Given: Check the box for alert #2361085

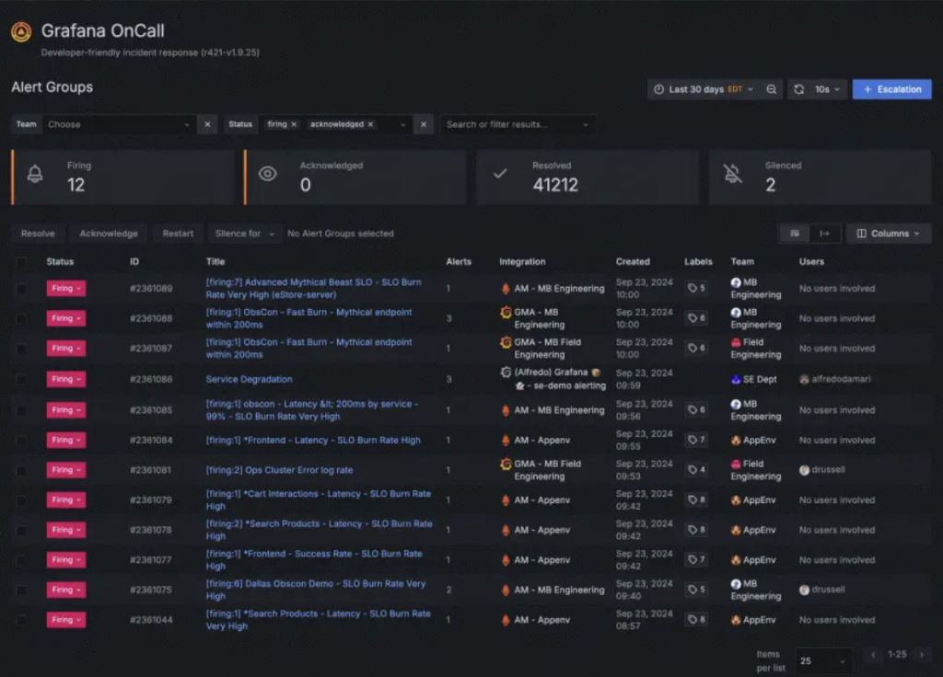Looking at the screenshot, I should pyautogui.click(x=21, y=410).
